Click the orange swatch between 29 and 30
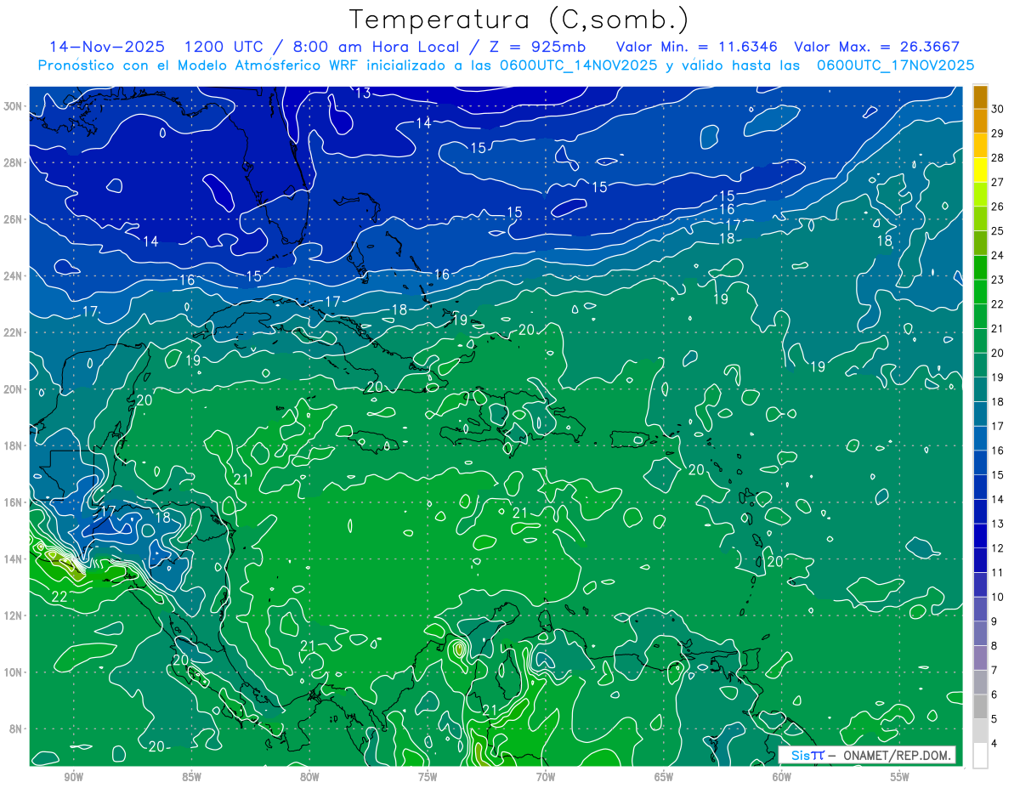Image resolution: width=1020 pixels, height=788 pixels. click(980, 121)
